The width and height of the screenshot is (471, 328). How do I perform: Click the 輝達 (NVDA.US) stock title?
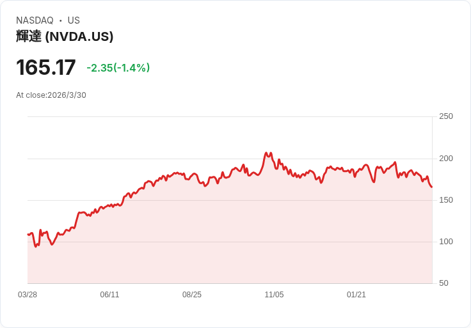tap(65, 36)
